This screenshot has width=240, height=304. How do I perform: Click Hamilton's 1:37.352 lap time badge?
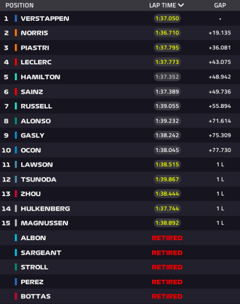[167, 77]
